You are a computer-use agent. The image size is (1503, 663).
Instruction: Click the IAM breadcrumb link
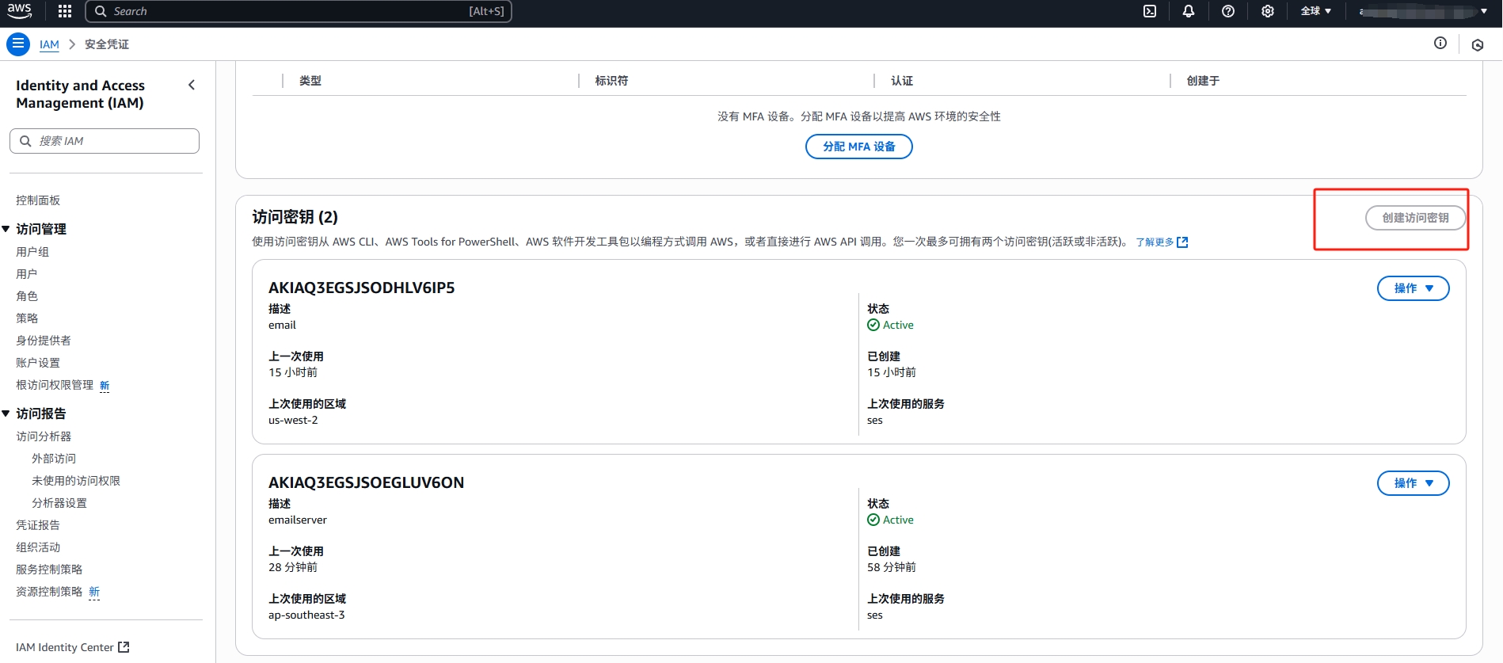pos(49,44)
